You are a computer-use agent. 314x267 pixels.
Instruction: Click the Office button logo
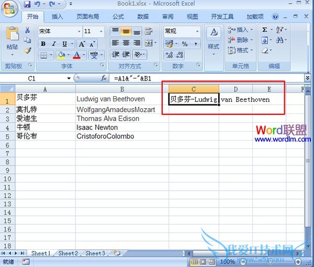[x=9, y=9]
